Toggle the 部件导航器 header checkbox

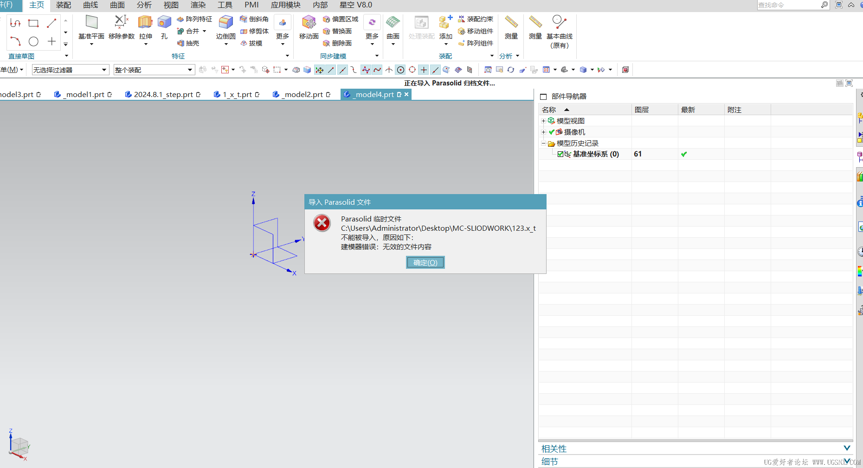(543, 97)
